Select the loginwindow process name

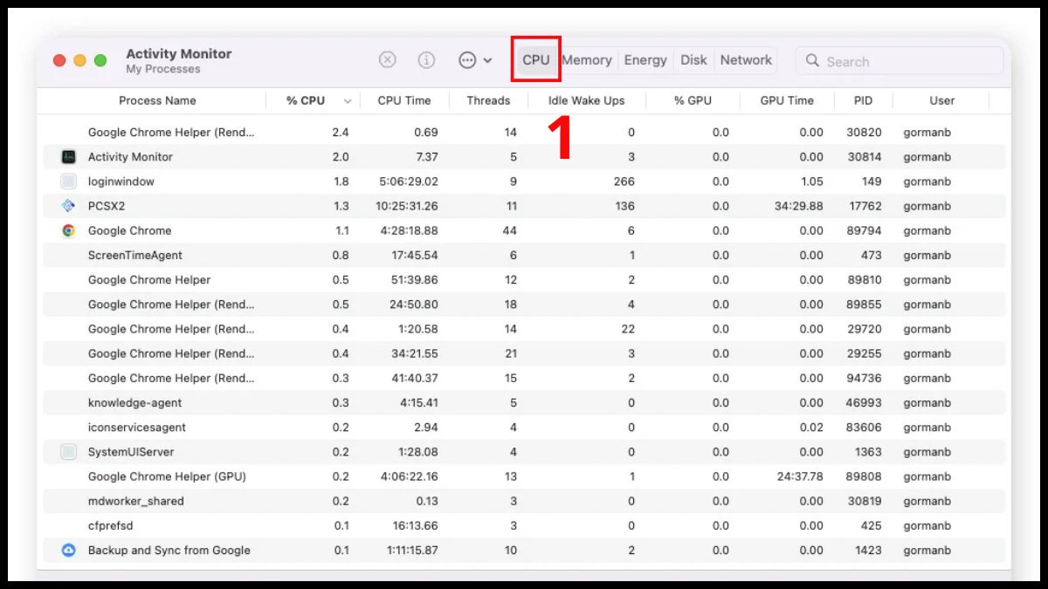[121, 181]
